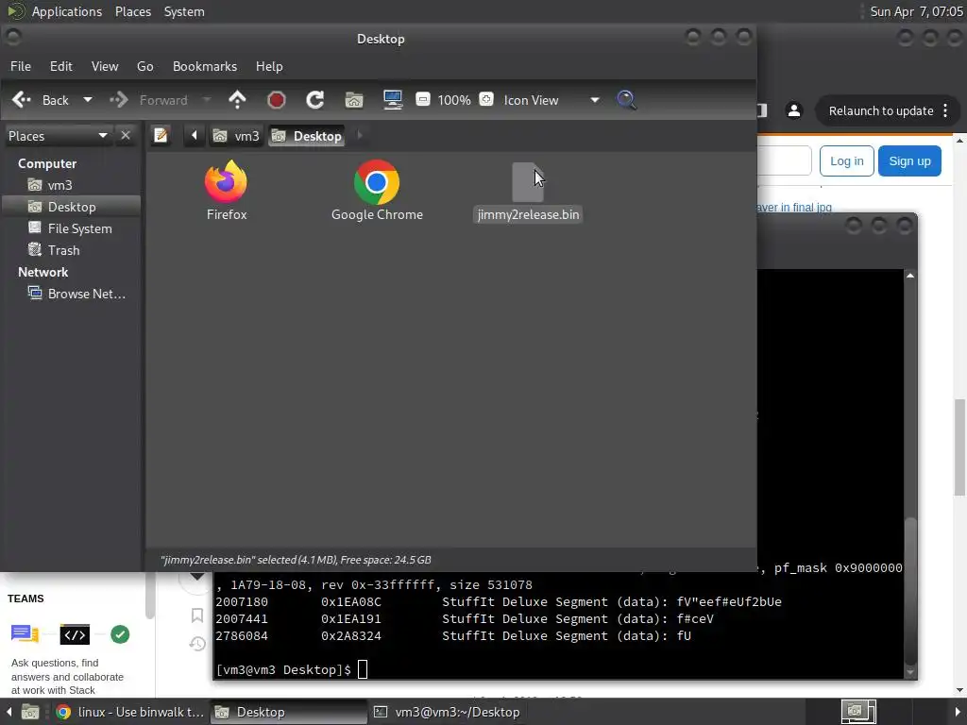The image size is (967, 725).
Task: Open Chrome side panel icon
Action: tap(762, 111)
